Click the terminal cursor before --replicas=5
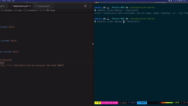Image resolution: width=188 pixels, height=106 pixels. pos(124,21)
